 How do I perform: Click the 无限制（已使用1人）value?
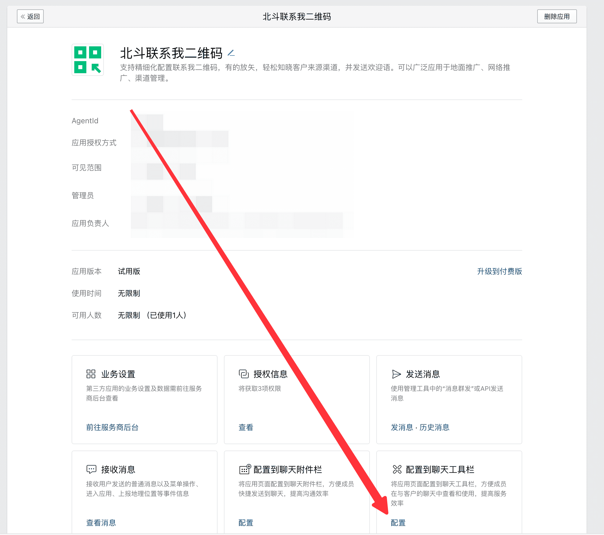[x=153, y=315]
